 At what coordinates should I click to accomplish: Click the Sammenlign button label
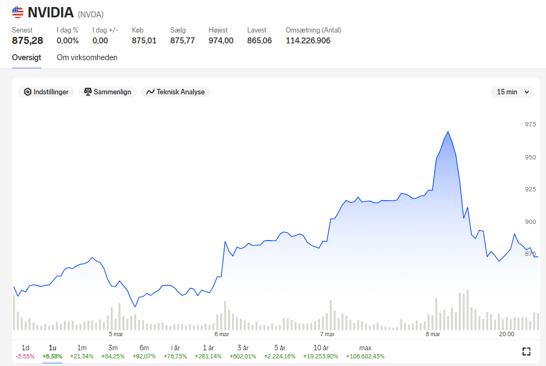(112, 92)
